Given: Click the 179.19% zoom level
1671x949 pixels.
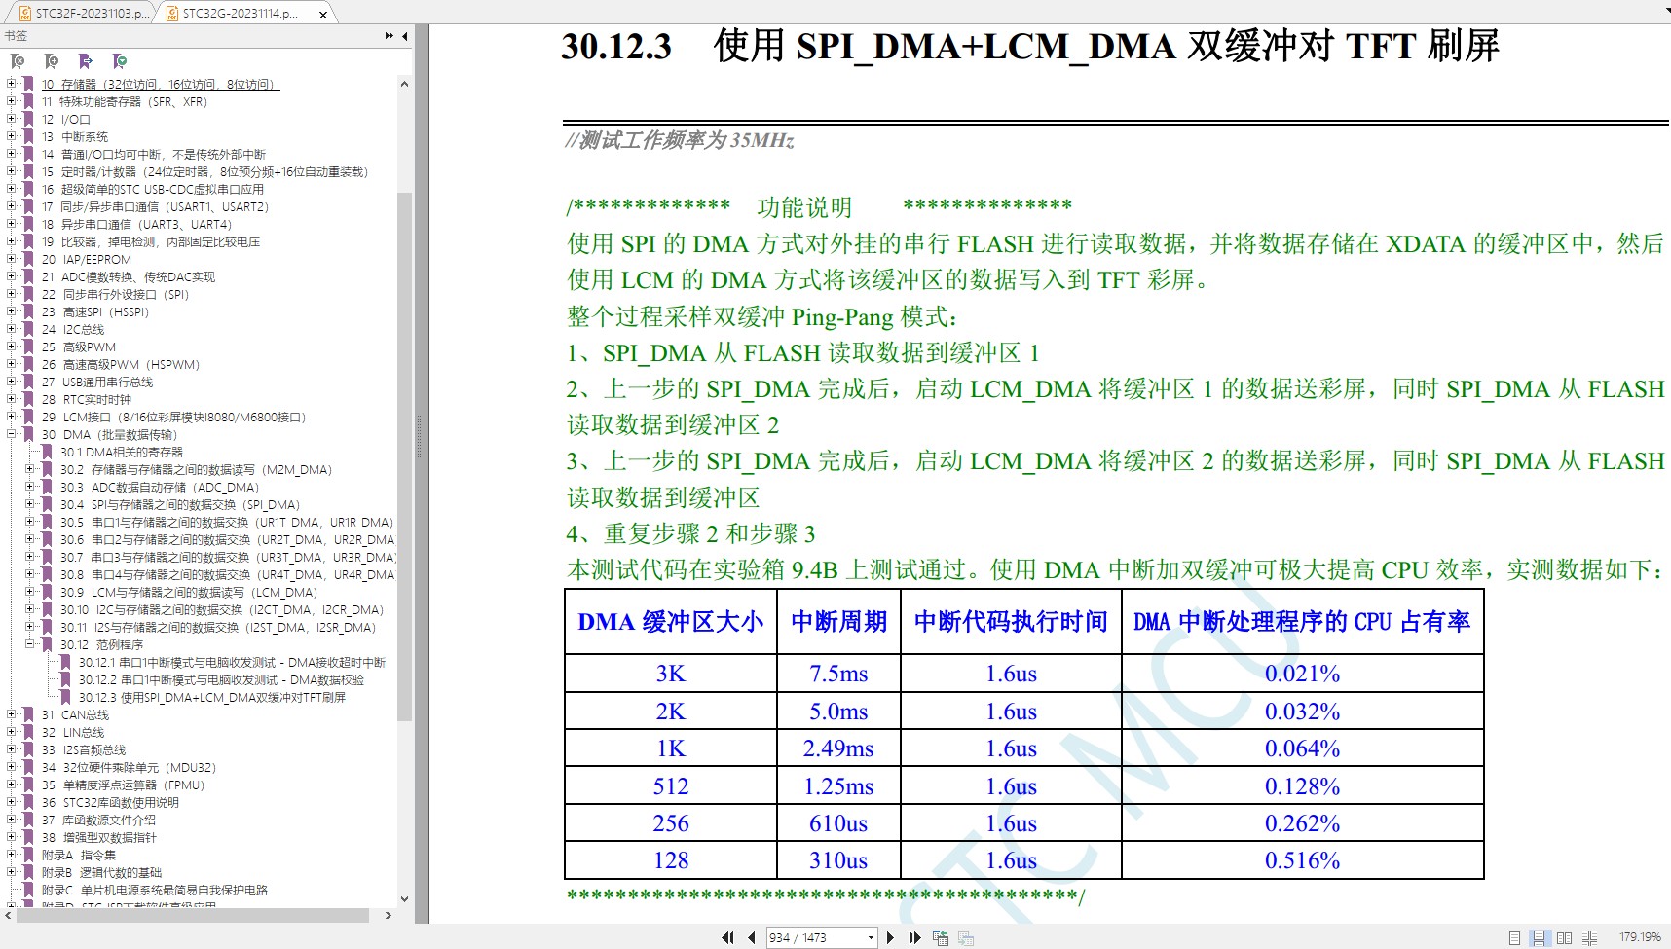Looking at the screenshot, I should pos(1640,937).
